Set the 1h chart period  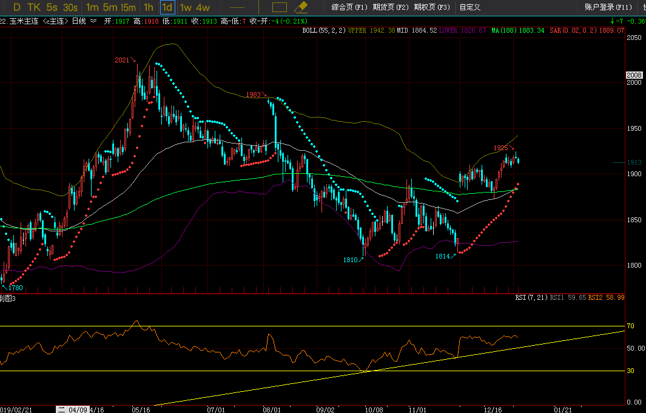pyautogui.click(x=149, y=7)
